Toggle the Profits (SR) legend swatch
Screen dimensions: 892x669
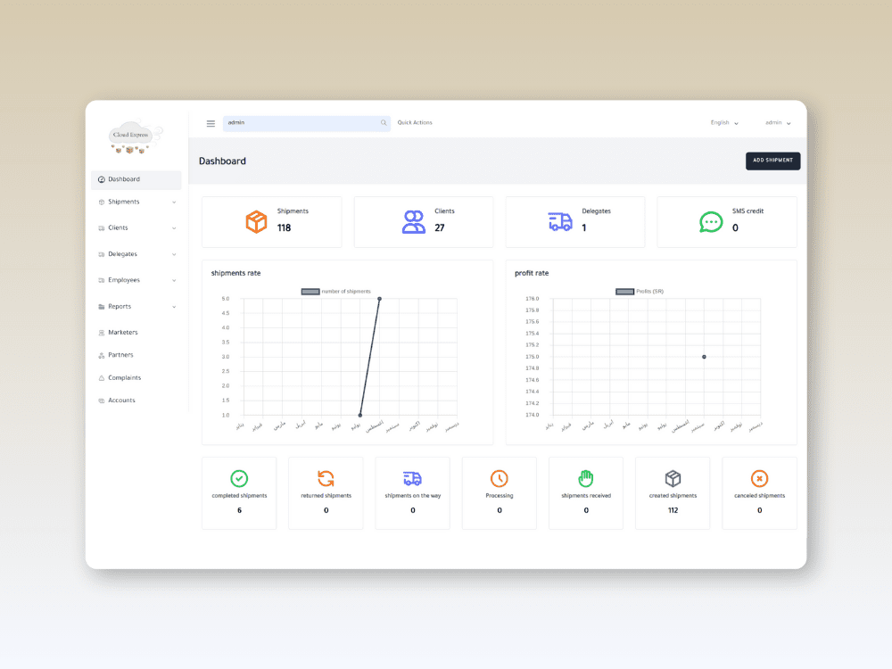(624, 292)
